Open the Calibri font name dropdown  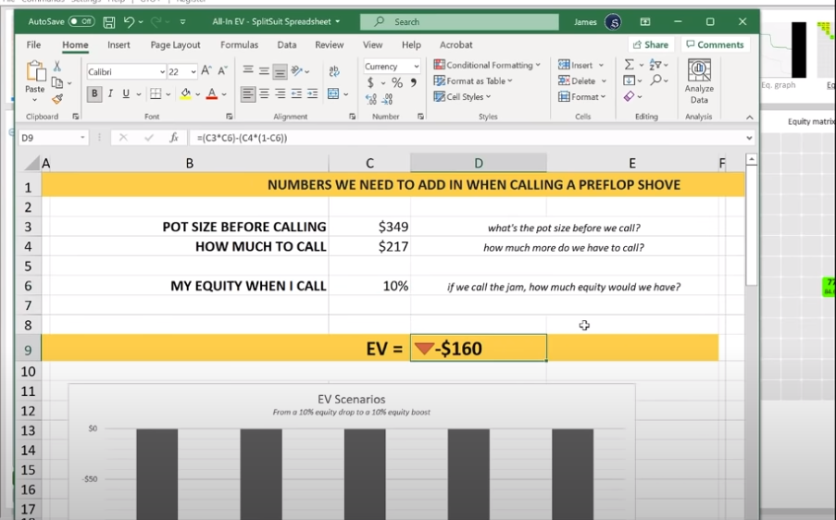click(x=162, y=71)
